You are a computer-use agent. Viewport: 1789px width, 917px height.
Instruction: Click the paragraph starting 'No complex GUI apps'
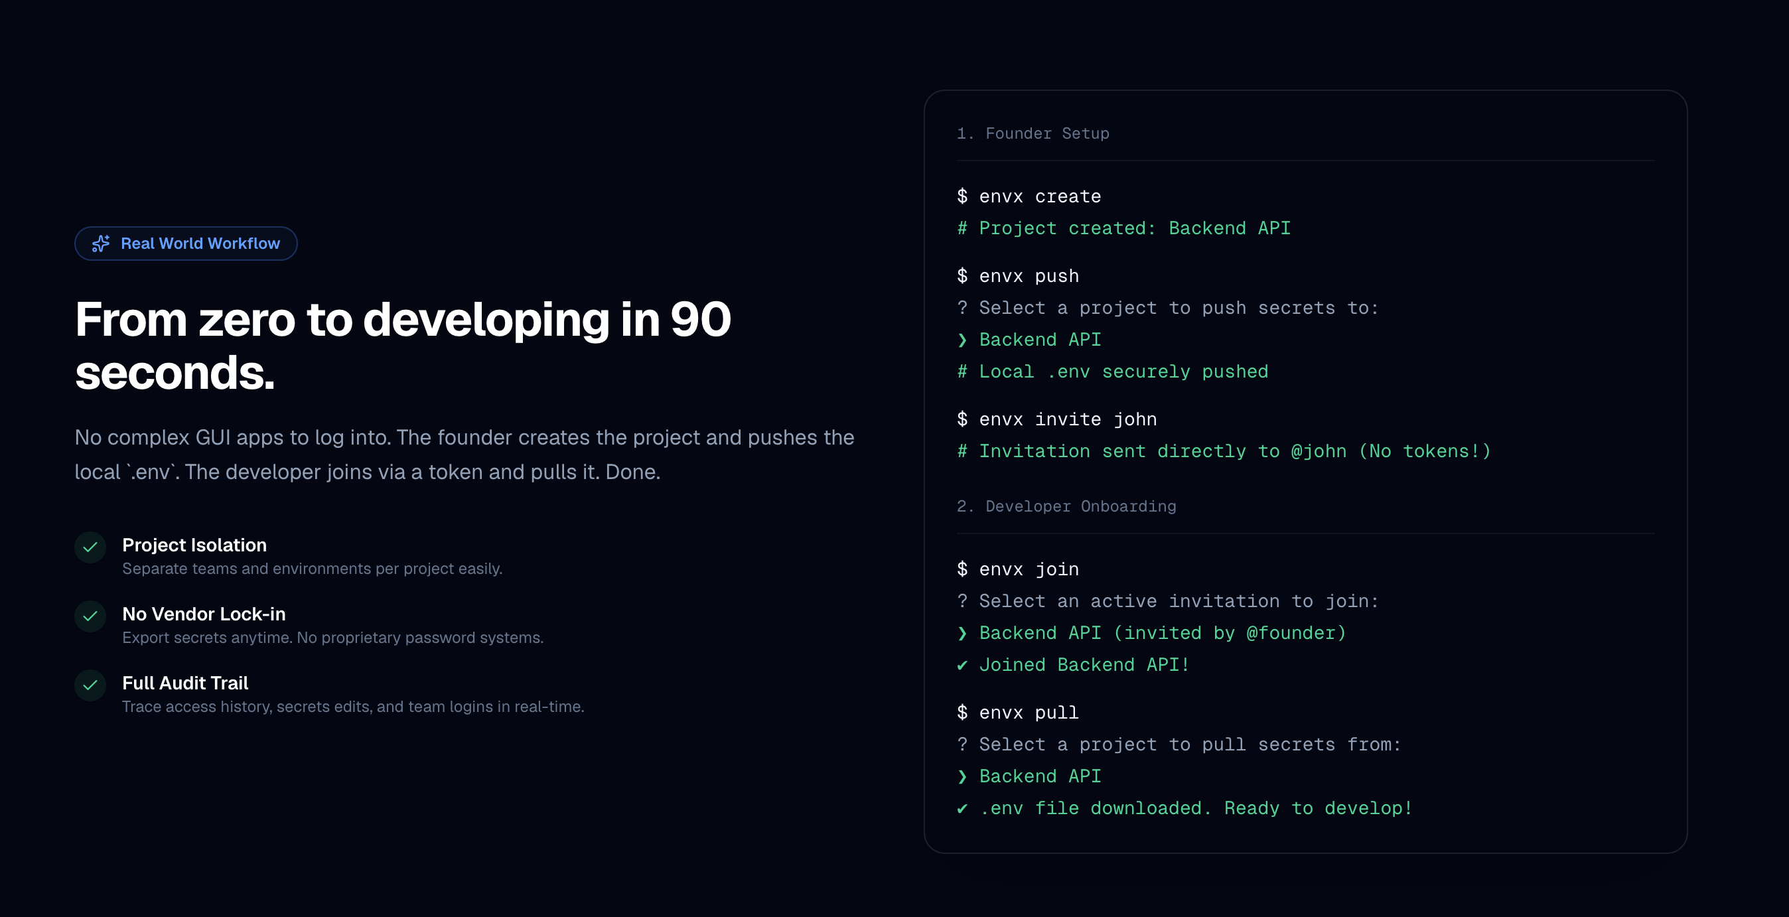pos(464,455)
